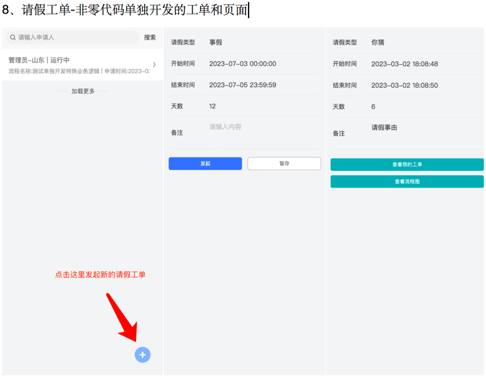This screenshot has height=379, width=486.
Task: Click the 查看我的工单 button
Action: point(406,165)
